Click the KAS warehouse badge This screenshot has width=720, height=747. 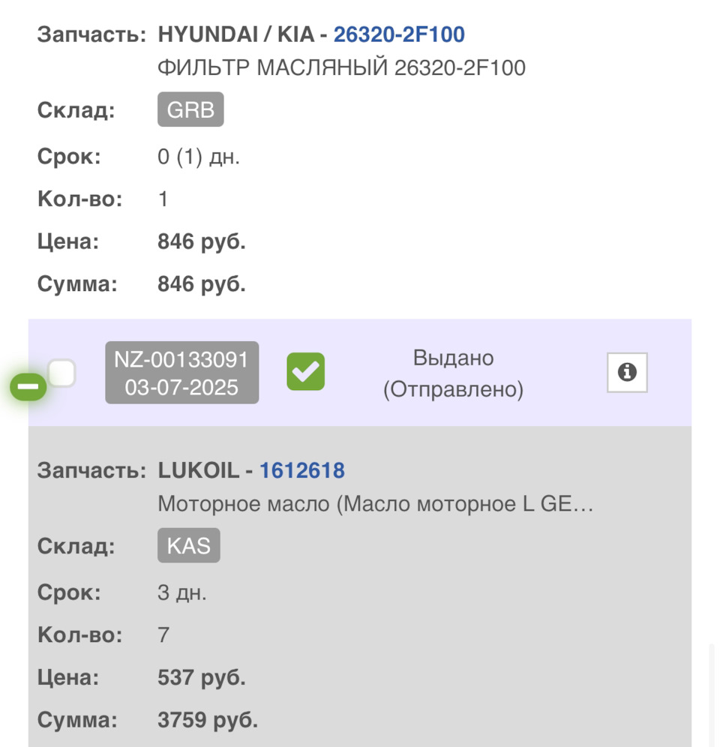click(189, 546)
